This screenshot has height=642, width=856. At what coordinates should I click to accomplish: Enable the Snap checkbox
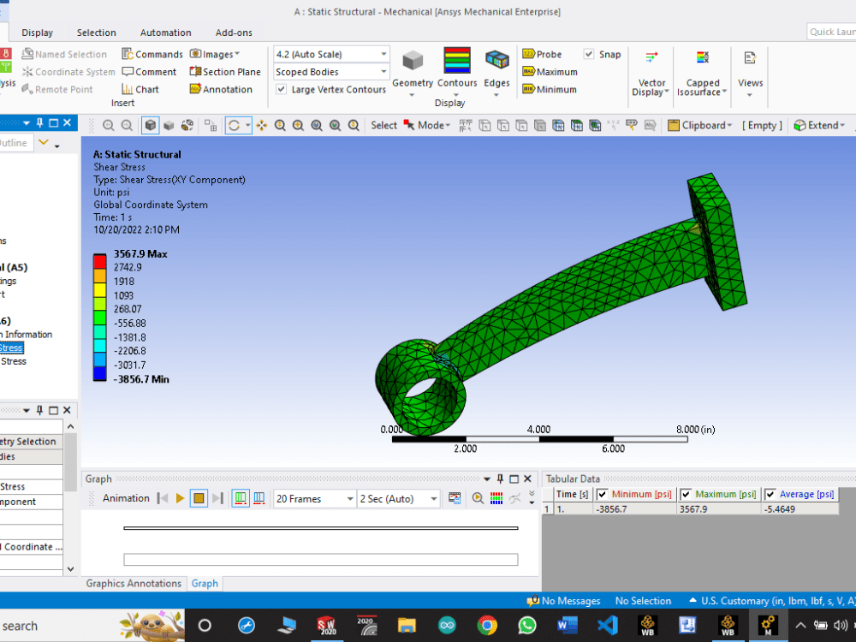pyautogui.click(x=588, y=53)
